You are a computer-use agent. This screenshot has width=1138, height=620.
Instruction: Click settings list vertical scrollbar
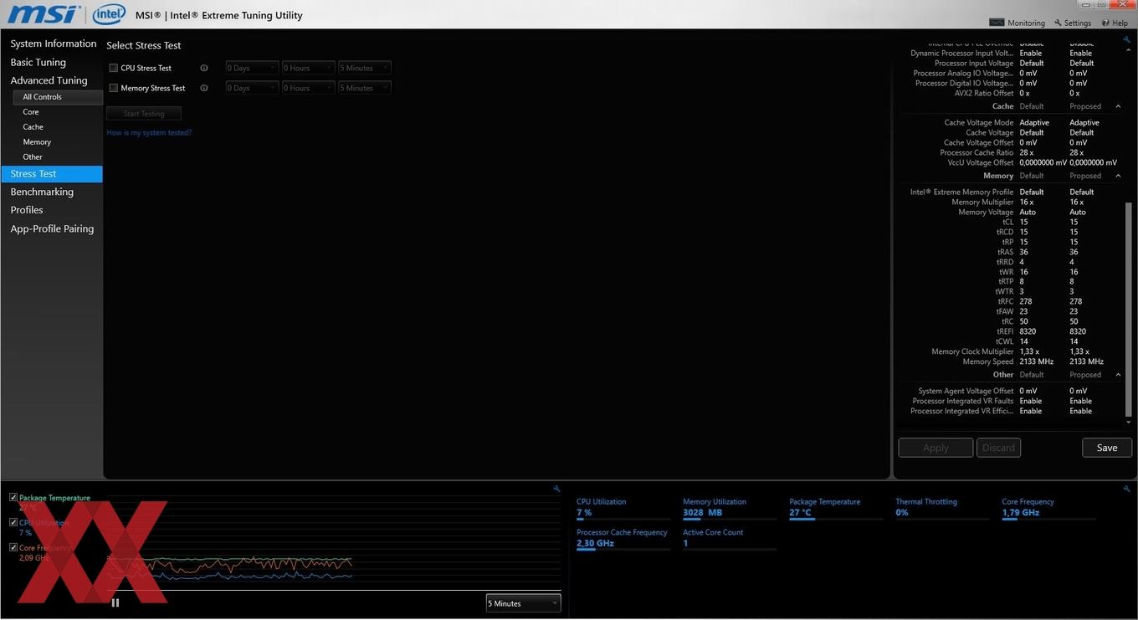click(1128, 310)
